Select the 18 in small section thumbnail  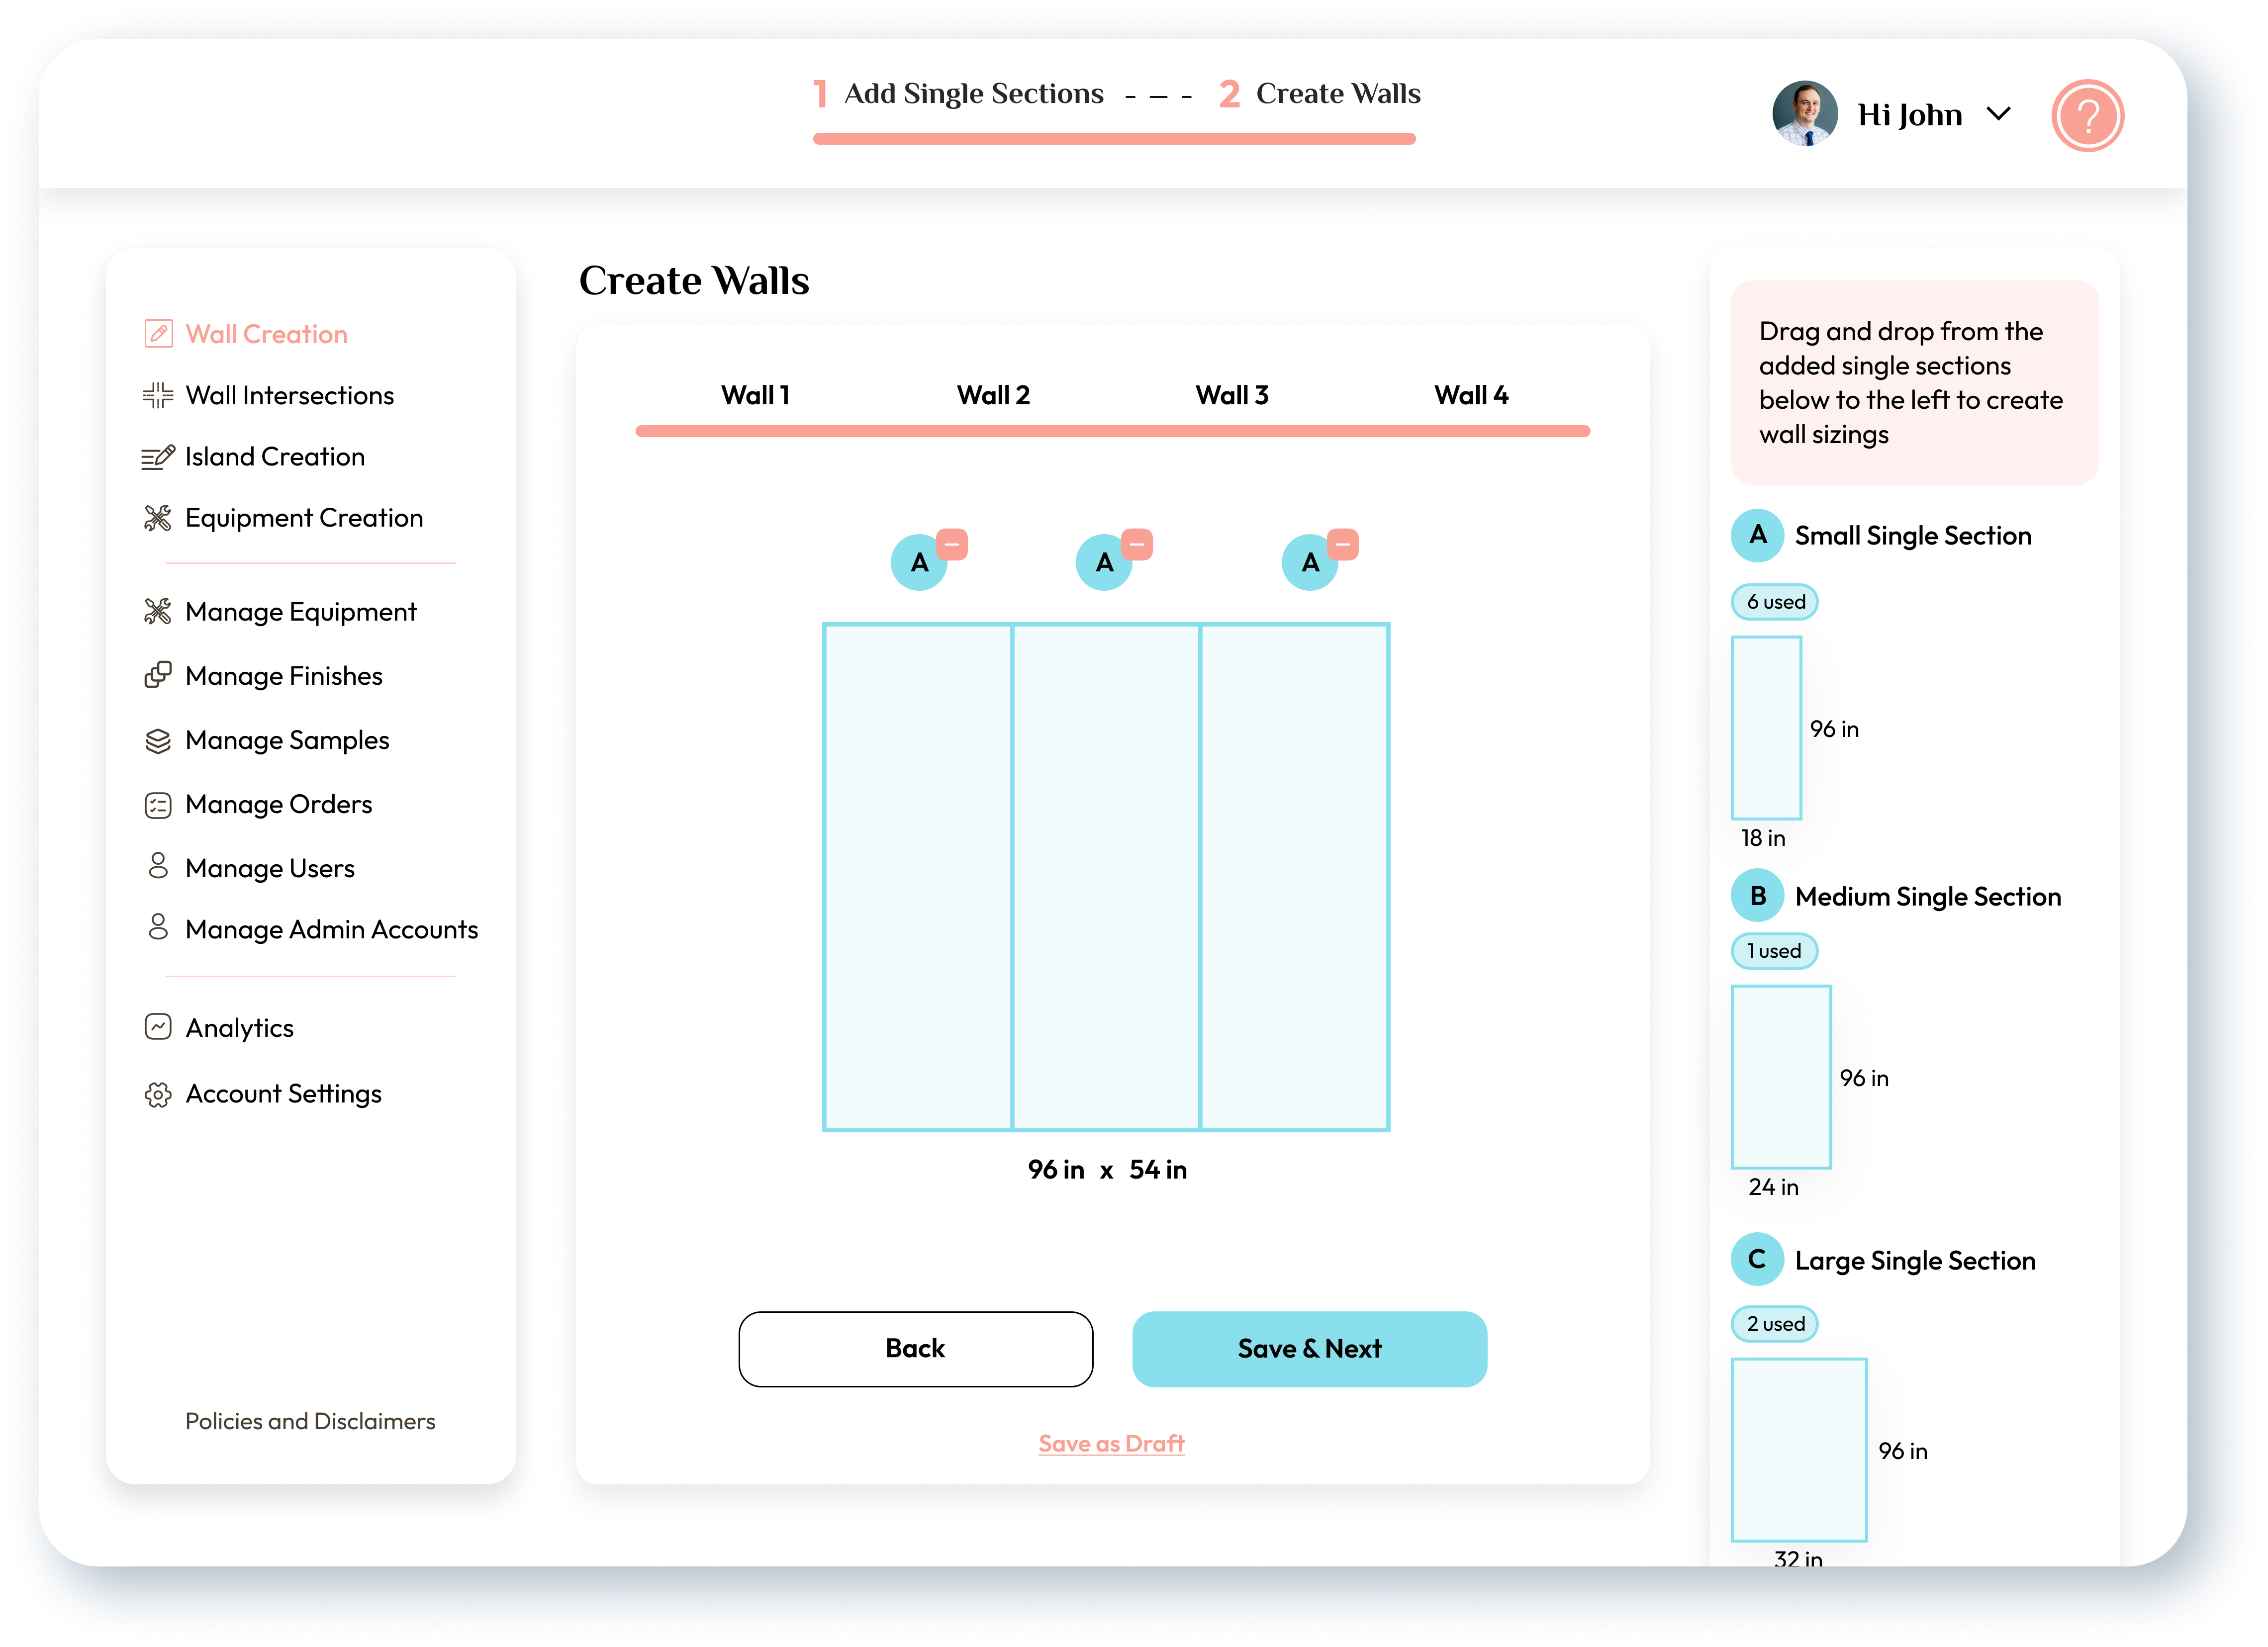point(1766,729)
